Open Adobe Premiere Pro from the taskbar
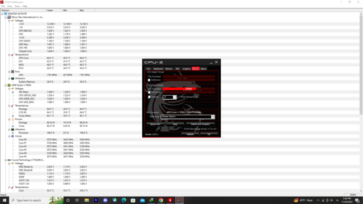This screenshot has height=204, width=363. pyautogui.click(x=96, y=200)
